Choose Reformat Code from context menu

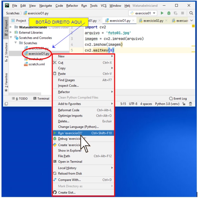point(69,110)
